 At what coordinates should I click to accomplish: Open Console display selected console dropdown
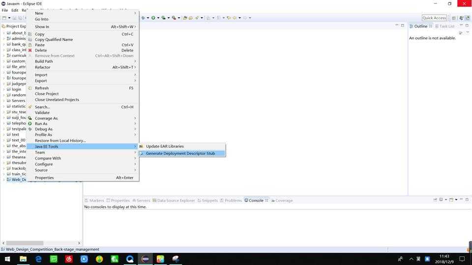click(446, 200)
